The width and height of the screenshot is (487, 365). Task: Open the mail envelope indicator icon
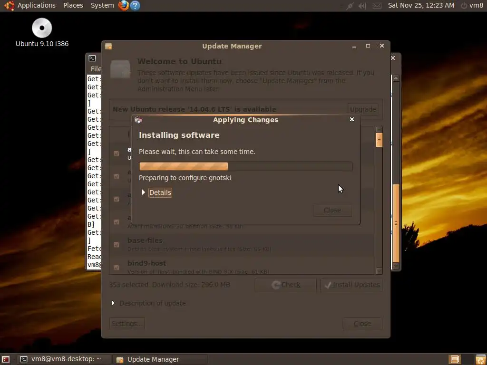pos(377,6)
